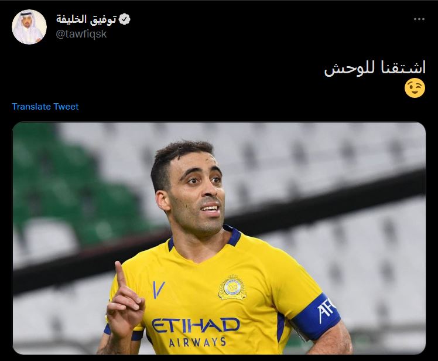The image size is (438, 361).
Task: Click the blue sleeve cuff near the raised hand
Action: coord(123,333)
